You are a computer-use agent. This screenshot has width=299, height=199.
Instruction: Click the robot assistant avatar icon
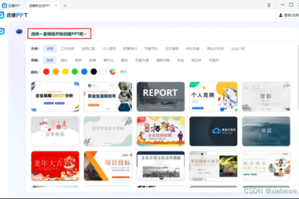[19, 31]
